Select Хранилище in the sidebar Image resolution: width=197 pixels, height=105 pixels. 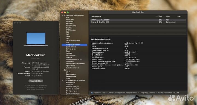pyautogui.click(x=71, y=66)
